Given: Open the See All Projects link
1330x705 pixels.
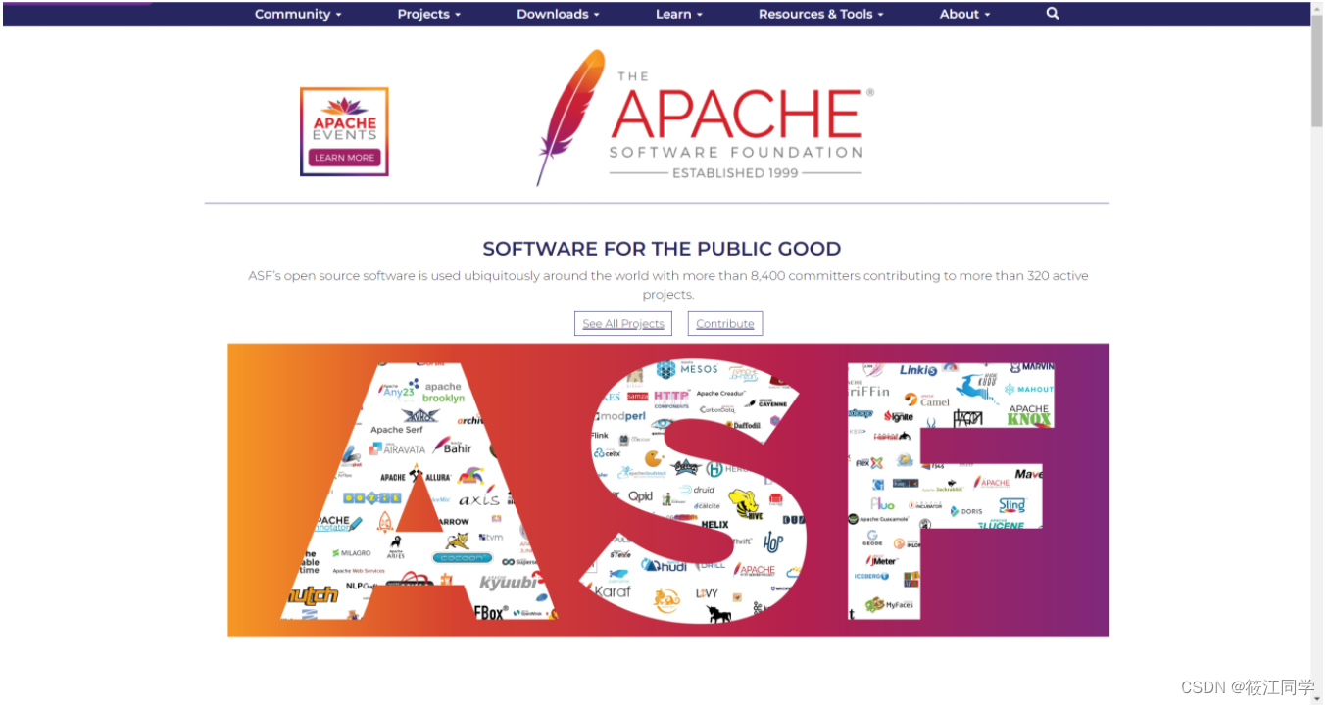Looking at the screenshot, I should pyautogui.click(x=623, y=323).
